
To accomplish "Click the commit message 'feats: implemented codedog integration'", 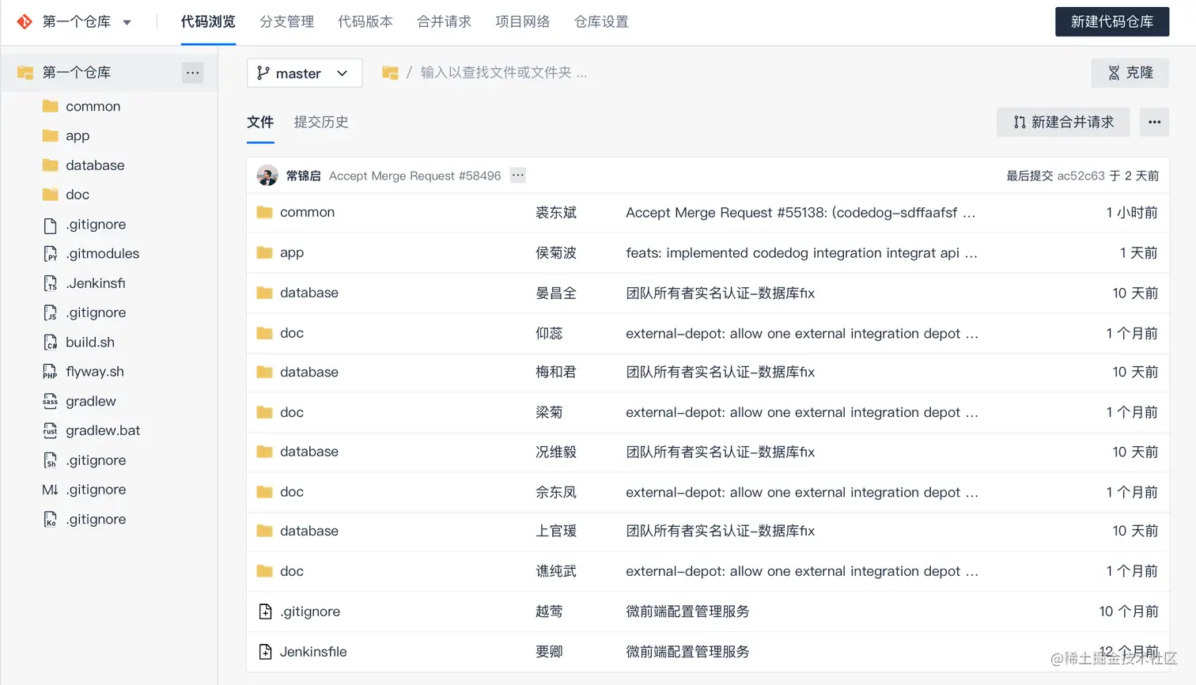I will (801, 253).
